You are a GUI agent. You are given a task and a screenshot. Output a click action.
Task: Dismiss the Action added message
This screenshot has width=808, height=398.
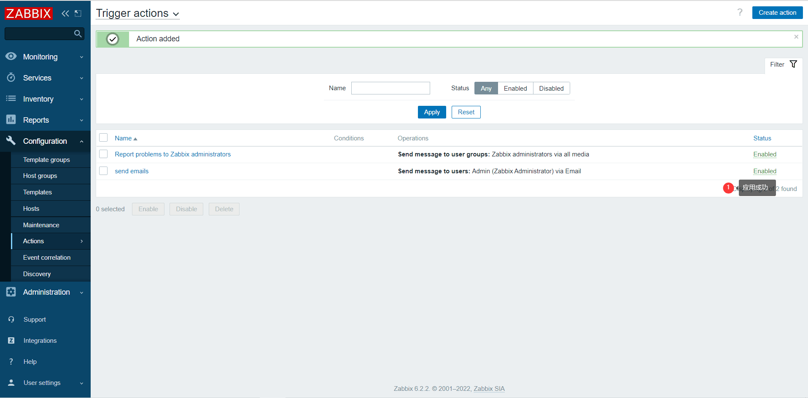coord(796,37)
